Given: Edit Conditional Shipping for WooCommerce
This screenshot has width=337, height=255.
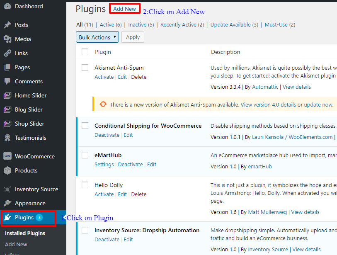Looking at the screenshot, I should (128, 135).
